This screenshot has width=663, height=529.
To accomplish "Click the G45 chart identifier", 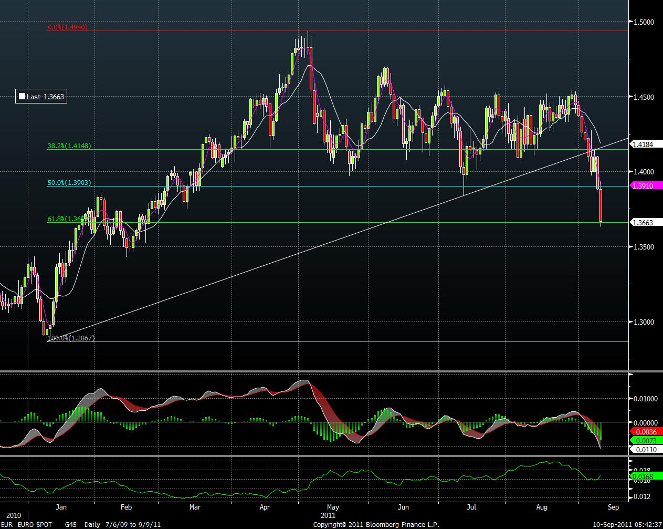I will click(70, 524).
